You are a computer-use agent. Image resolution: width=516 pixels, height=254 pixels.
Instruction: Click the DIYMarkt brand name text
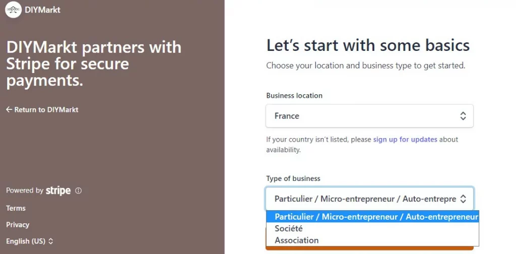[42, 10]
